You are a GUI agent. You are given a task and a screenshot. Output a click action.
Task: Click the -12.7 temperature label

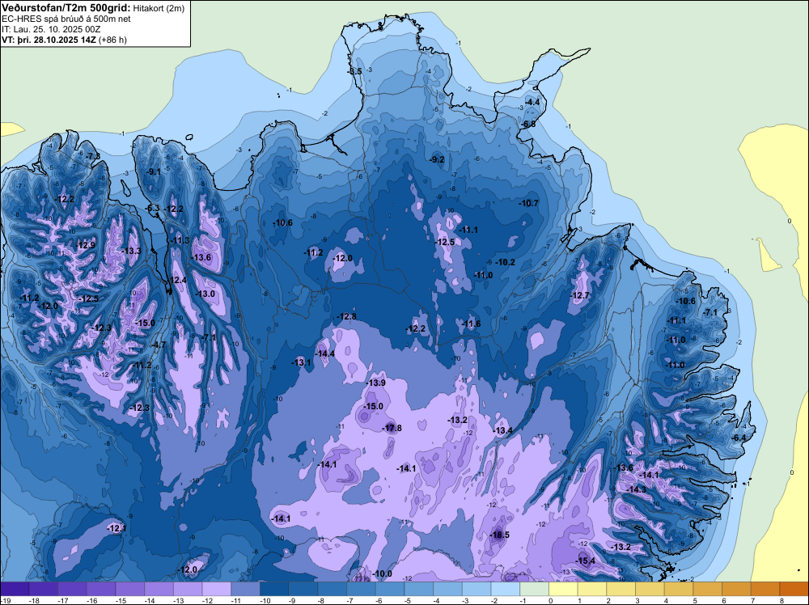point(579,295)
